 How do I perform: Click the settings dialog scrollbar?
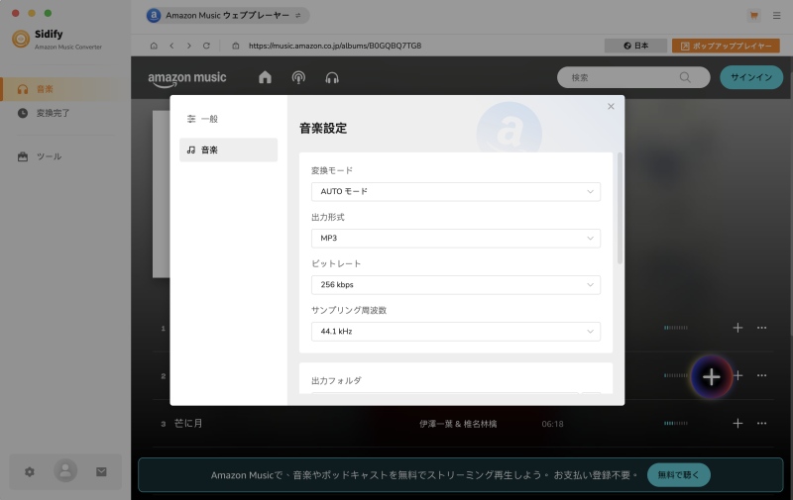tap(620, 208)
